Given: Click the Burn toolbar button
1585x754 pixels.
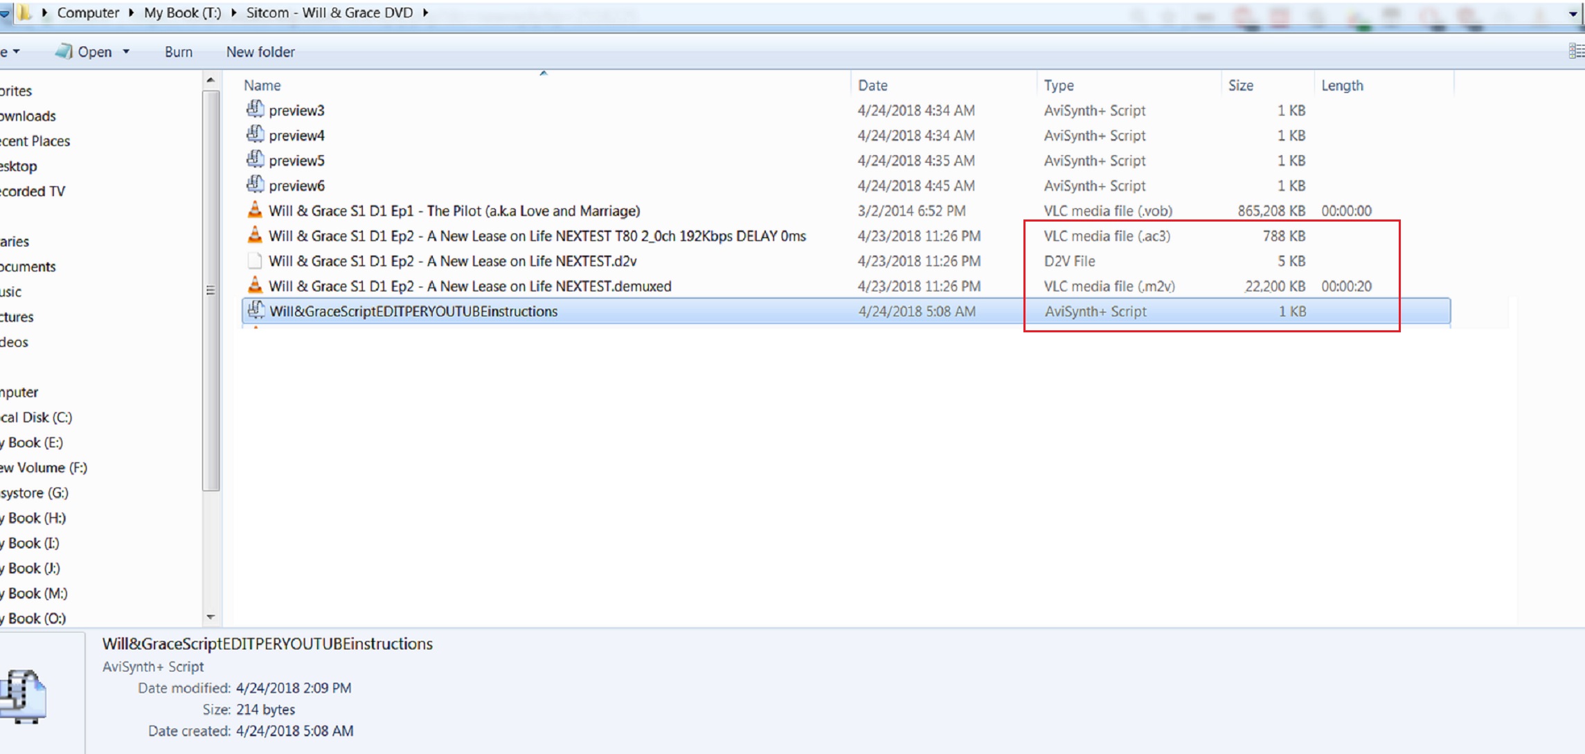Looking at the screenshot, I should pyautogui.click(x=178, y=52).
